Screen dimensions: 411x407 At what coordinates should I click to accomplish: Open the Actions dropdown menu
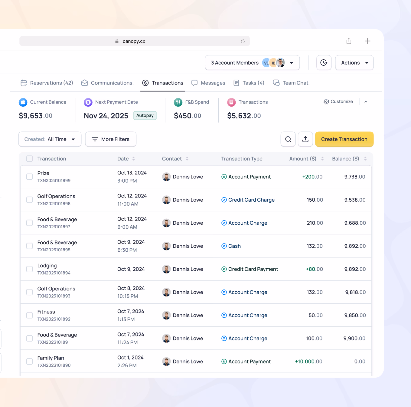354,63
